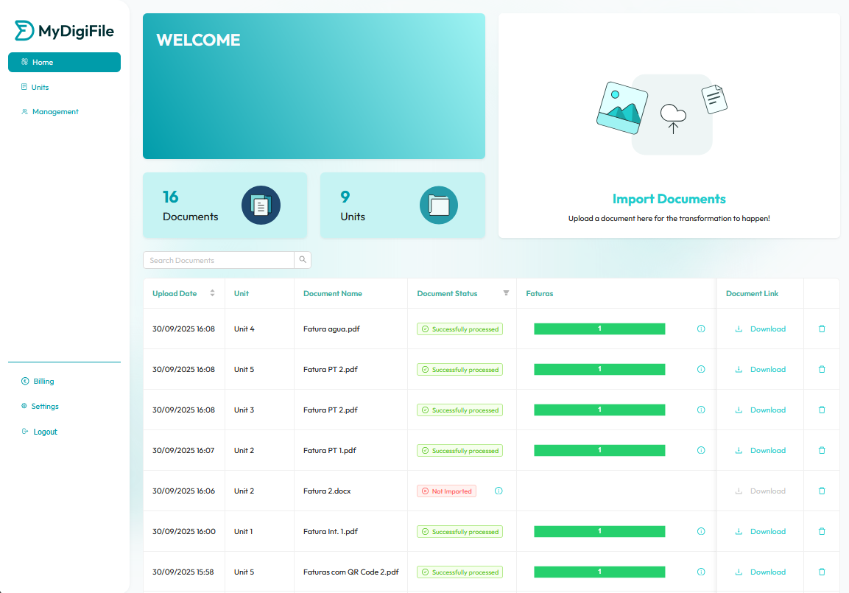This screenshot has height=593, width=849.
Task: Open info icon for Fatura Int. 1.pdf row
Action: click(701, 532)
